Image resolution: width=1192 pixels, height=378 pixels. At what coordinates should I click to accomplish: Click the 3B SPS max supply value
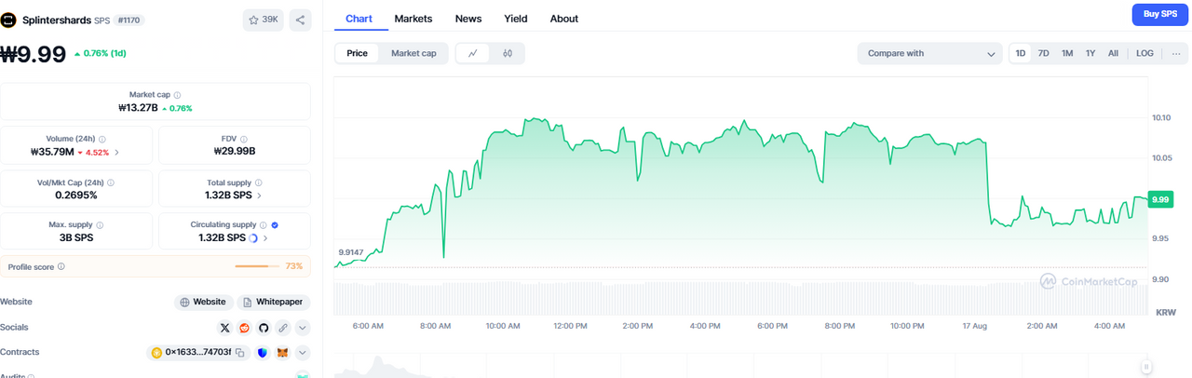tap(76, 238)
